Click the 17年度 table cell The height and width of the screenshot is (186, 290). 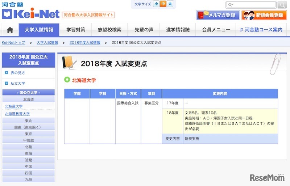point(173,103)
